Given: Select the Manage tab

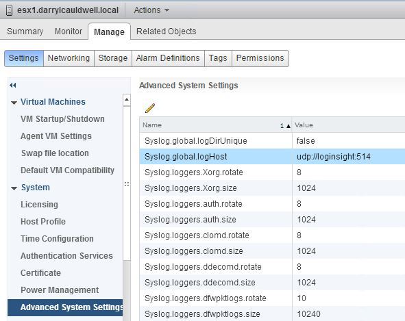Looking at the screenshot, I should point(109,31).
